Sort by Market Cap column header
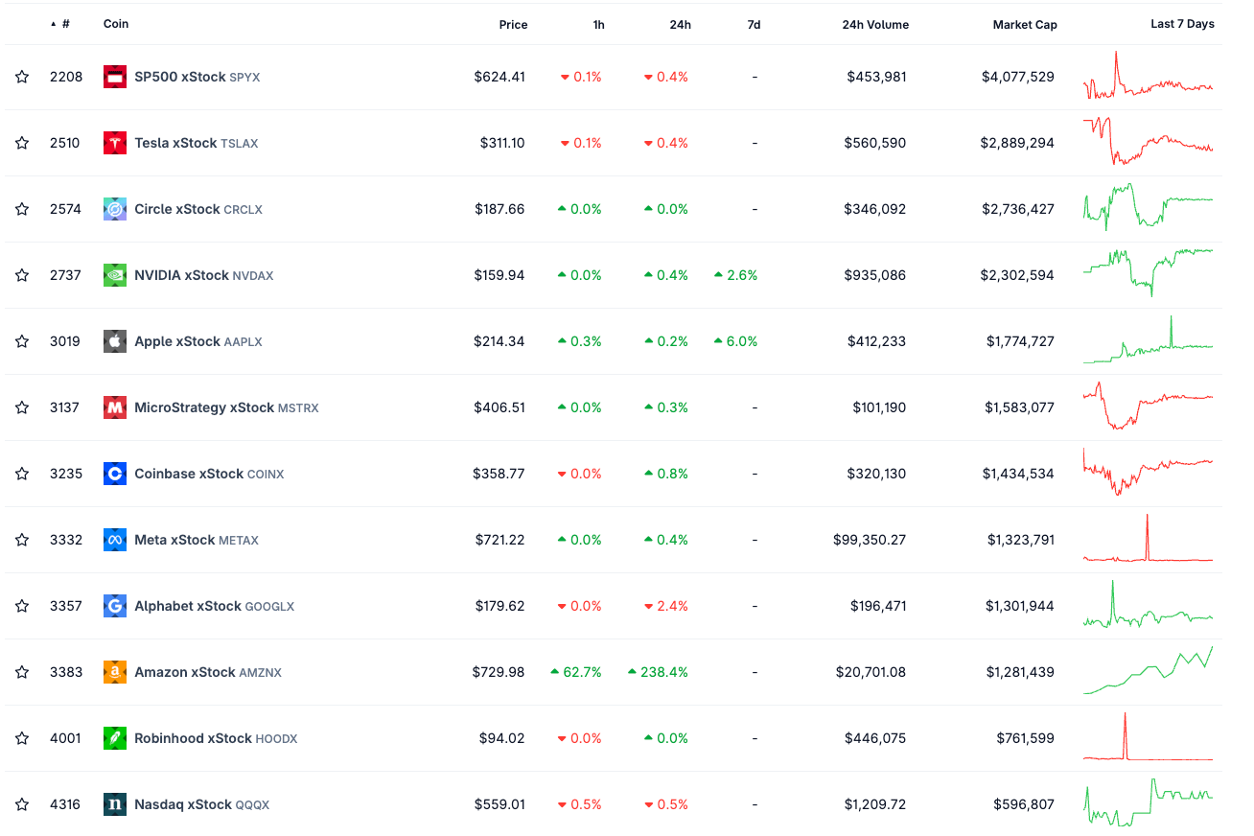This screenshot has width=1254, height=836. point(1025,25)
